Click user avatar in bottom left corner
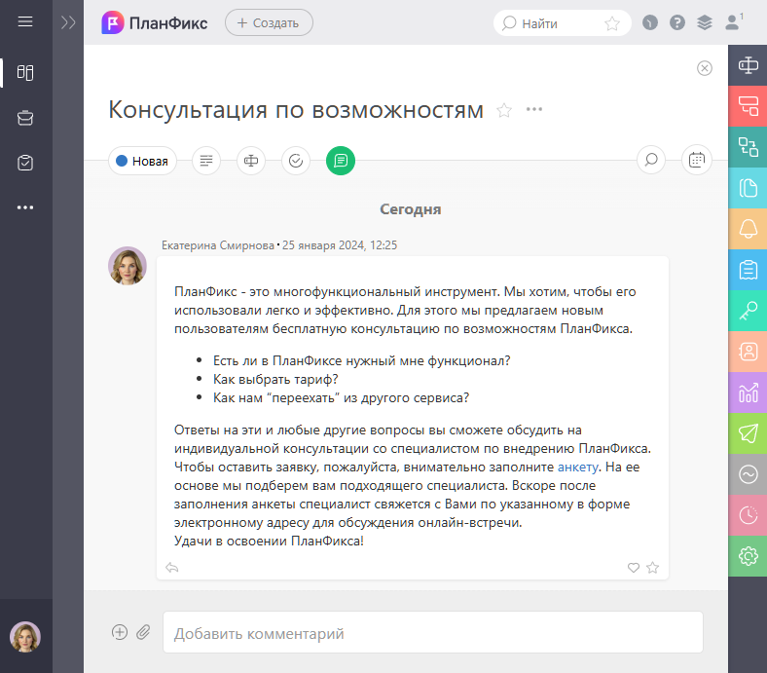This screenshot has width=767, height=673. [25, 637]
